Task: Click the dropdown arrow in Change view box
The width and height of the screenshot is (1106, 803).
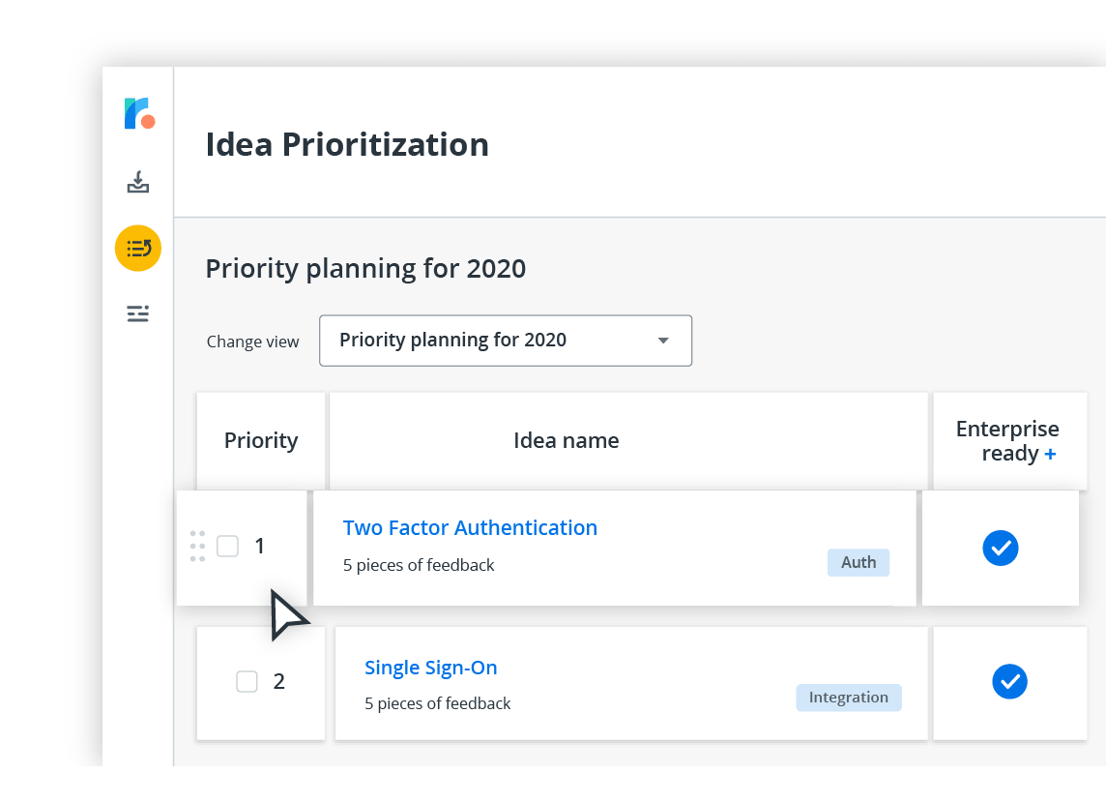Action: [663, 341]
